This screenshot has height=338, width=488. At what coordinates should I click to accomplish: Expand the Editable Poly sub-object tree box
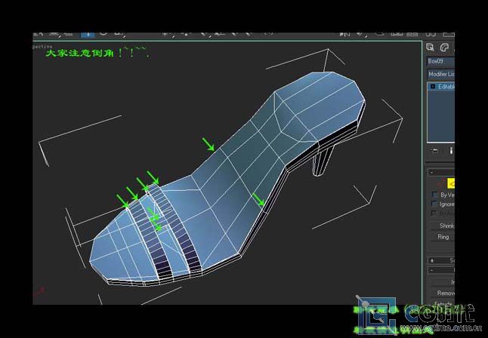(x=433, y=87)
